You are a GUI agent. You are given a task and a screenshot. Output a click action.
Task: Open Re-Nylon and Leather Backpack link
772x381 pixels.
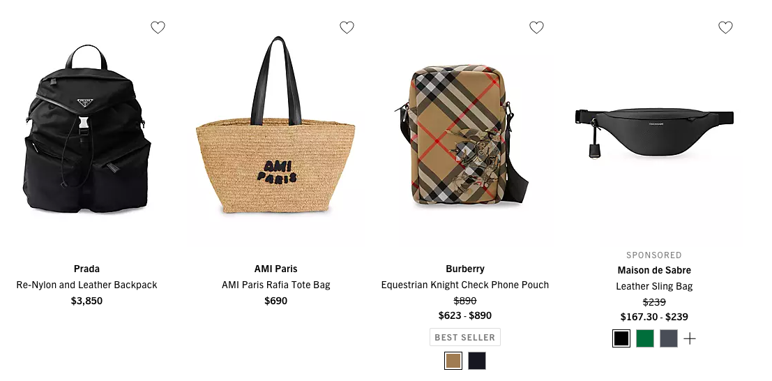click(x=86, y=285)
